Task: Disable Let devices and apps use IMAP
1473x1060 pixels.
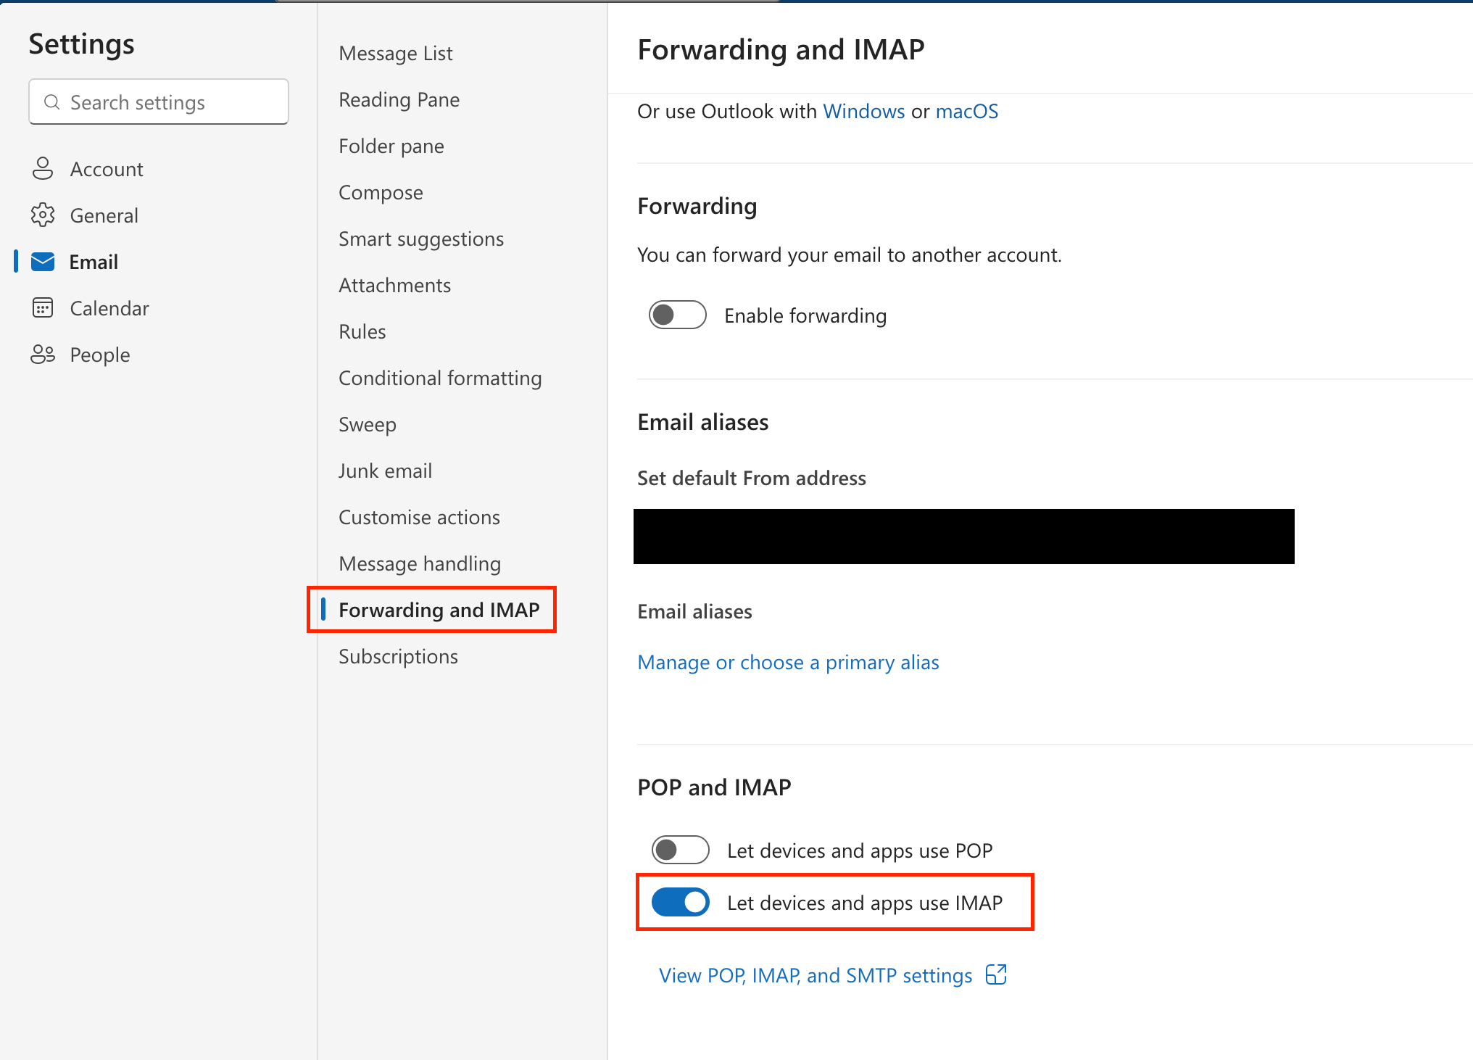Action: [x=680, y=902]
